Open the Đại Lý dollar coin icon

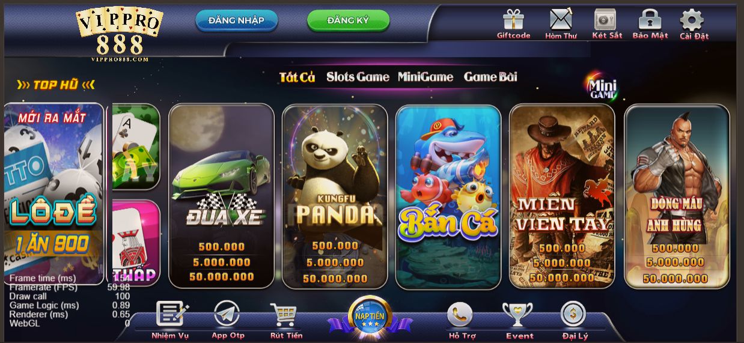pos(573,314)
